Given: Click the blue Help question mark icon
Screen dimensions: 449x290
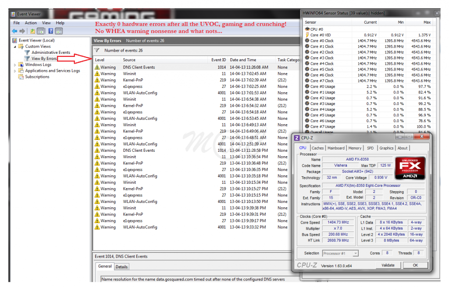Looking at the screenshot, I should point(51,31).
